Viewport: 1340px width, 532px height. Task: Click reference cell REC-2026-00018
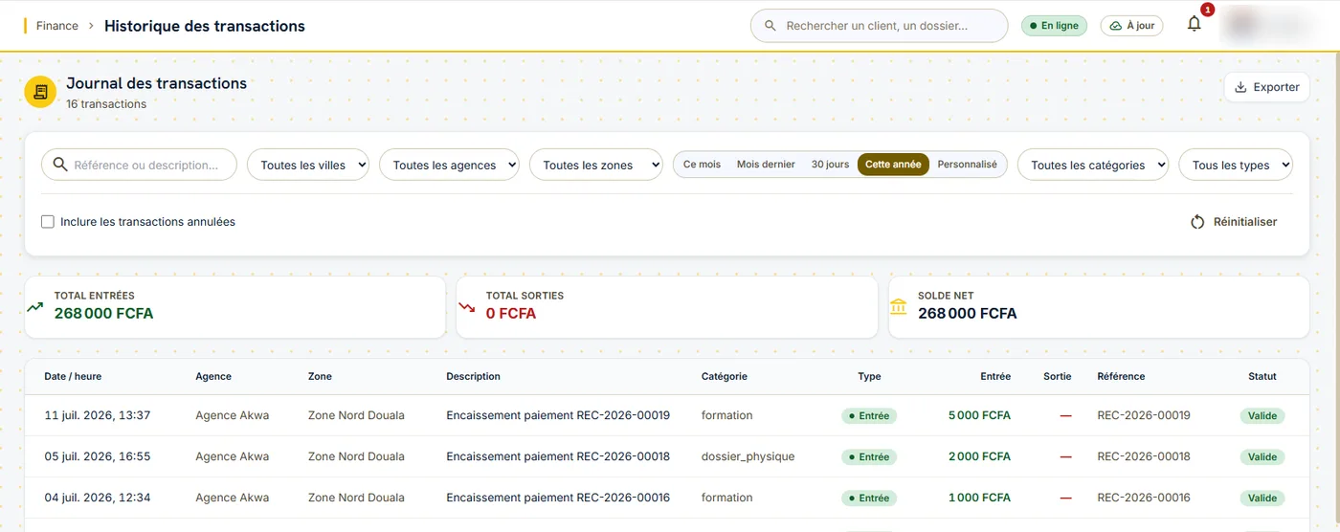click(1144, 457)
